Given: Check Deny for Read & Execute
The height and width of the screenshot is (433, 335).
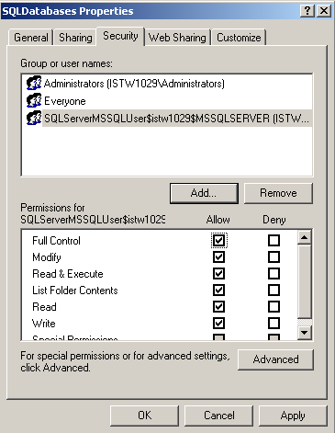Looking at the screenshot, I should (274, 273).
